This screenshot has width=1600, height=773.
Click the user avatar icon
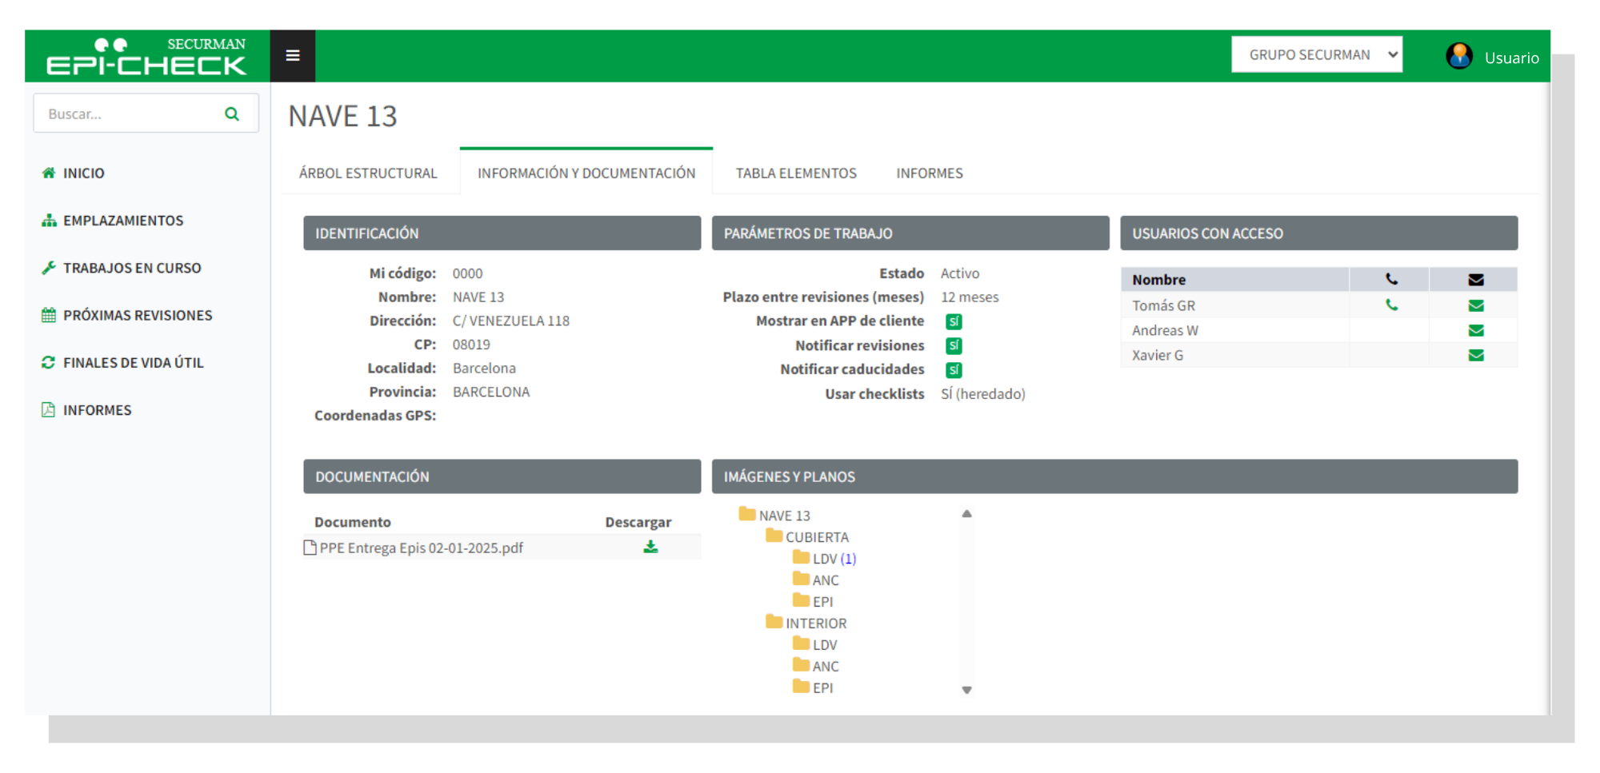tap(1459, 56)
